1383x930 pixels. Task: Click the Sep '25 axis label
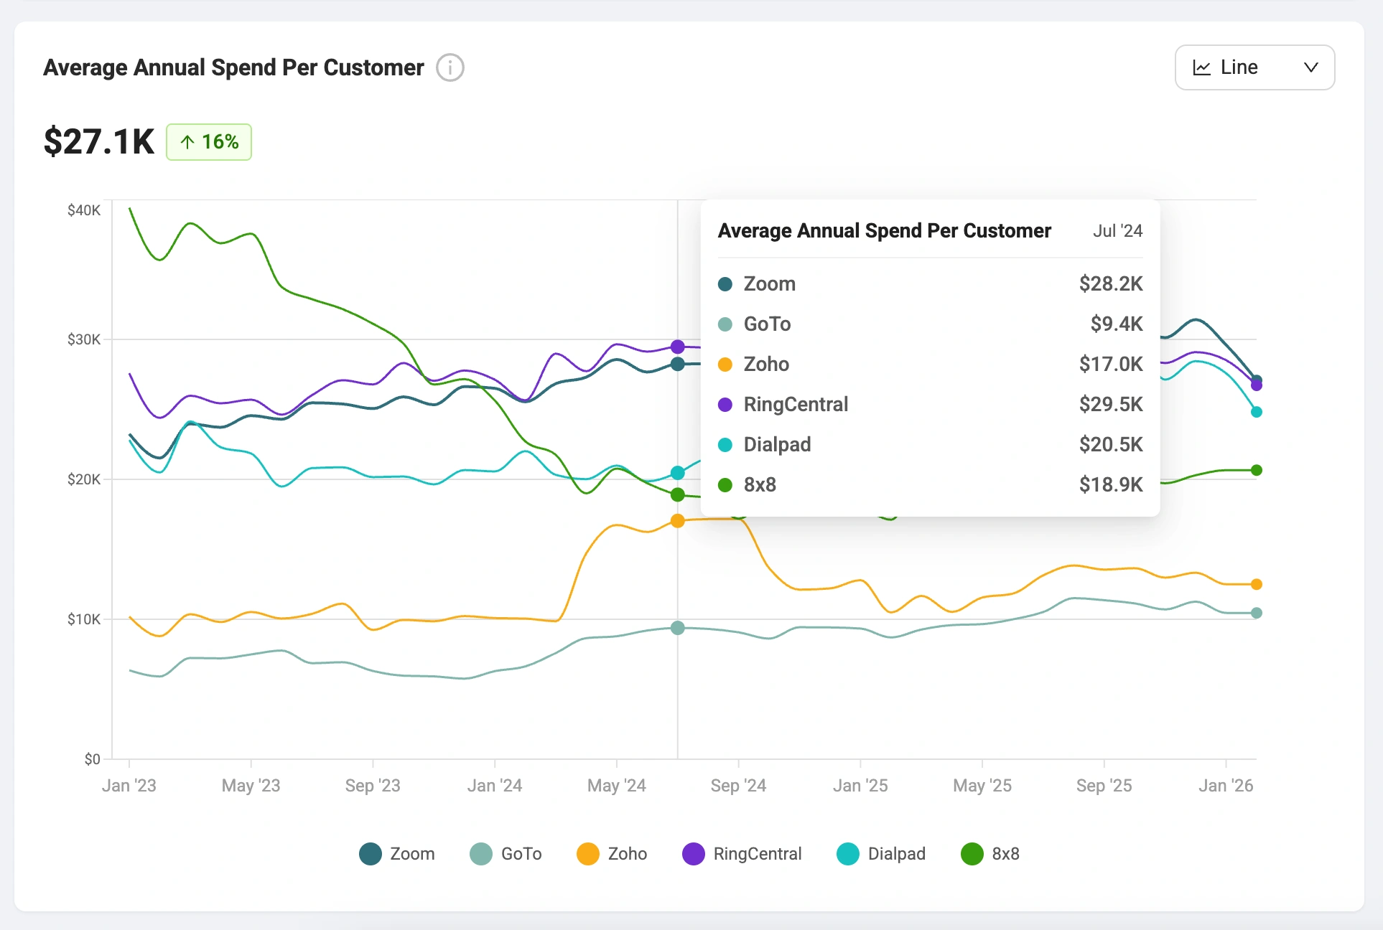point(1104,786)
